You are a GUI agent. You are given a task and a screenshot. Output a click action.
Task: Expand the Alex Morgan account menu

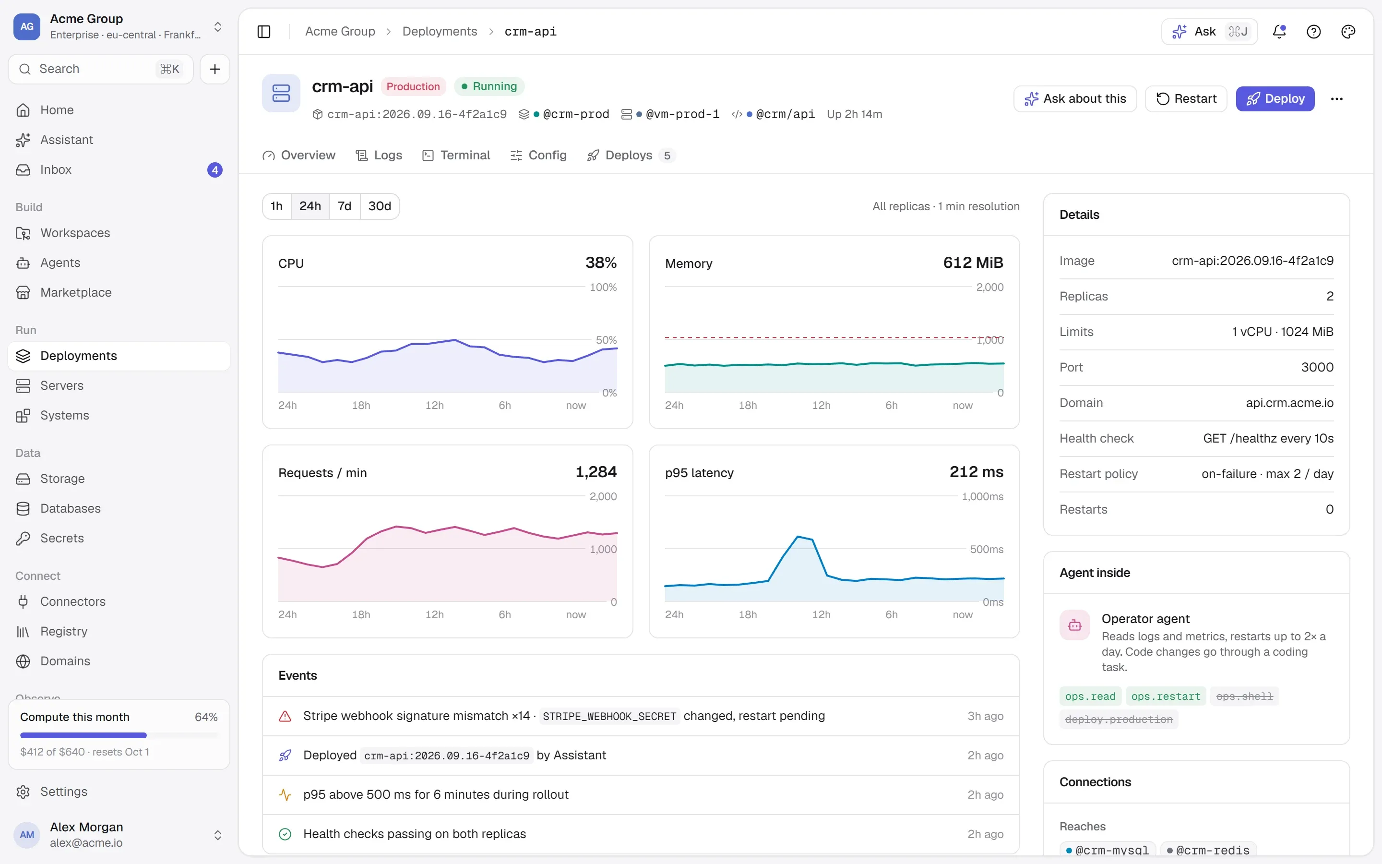tap(217, 835)
